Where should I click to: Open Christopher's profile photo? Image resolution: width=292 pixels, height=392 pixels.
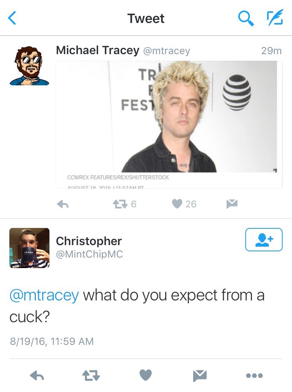pyautogui.click(x=30, y=248)
